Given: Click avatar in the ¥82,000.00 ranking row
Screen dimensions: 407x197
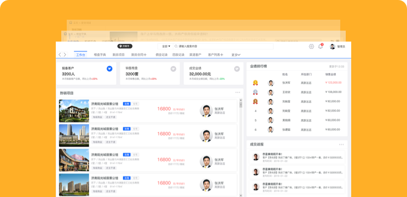Looking at the screenshot, I should tap(271, 111).
